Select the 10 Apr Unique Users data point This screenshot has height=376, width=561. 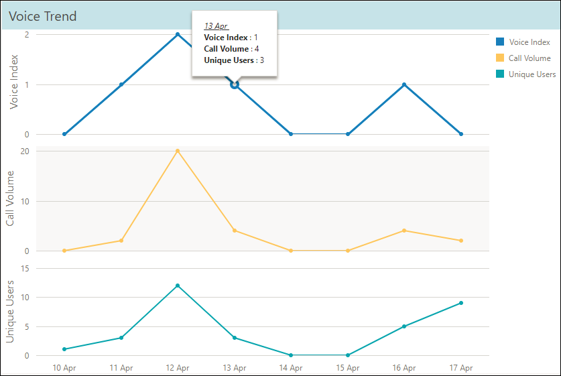click(64, 349)
